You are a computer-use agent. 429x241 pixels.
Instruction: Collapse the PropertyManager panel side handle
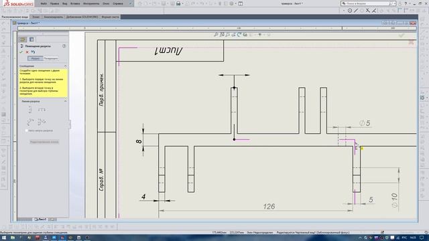pyautogui.click(x=70, y=124)
